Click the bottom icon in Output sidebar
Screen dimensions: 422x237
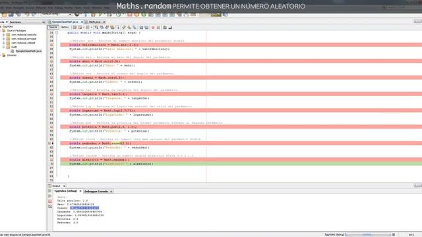50,206
